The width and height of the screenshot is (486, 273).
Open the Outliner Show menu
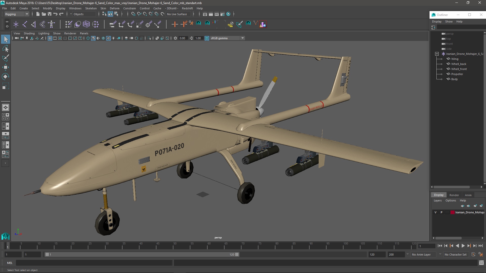click(449, 21)
